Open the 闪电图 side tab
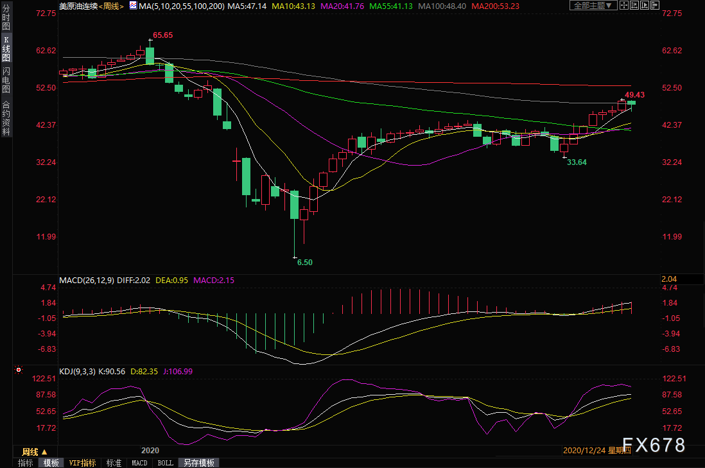705x468 pixels. point(6,80)
